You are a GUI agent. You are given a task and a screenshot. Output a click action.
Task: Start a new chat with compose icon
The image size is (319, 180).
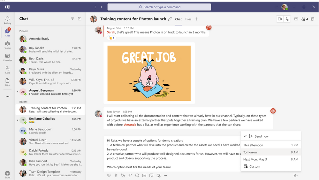pyautogui.click(x=80, y=19)
